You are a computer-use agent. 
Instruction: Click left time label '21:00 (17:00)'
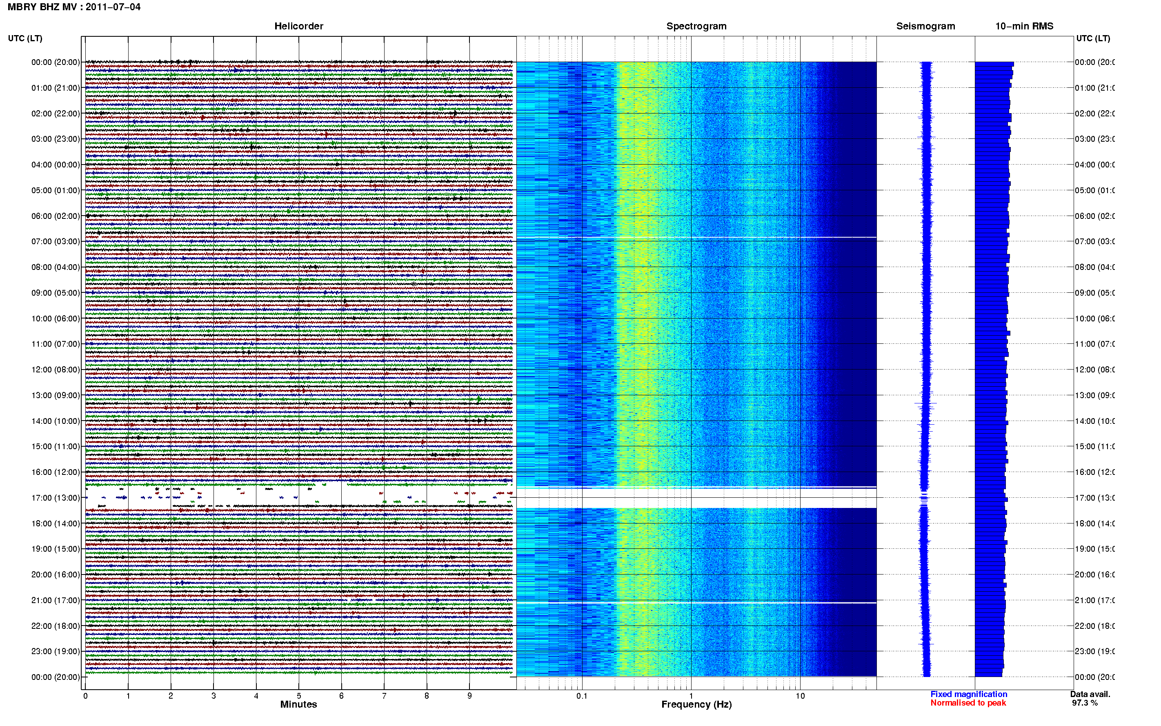click(56, 600)
